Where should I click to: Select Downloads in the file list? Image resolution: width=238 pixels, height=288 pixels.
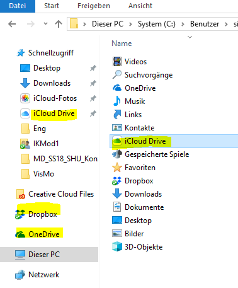click(143, 194)
